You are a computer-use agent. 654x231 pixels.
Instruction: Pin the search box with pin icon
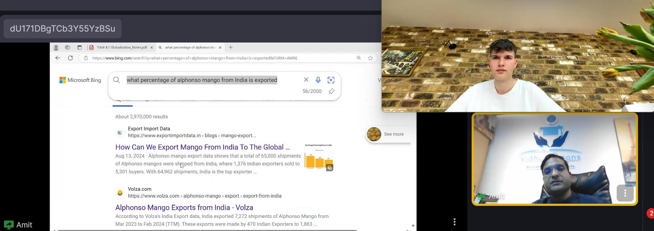[x=331, y=91]
